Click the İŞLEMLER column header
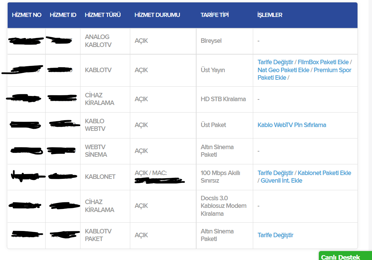The width and height of the screenshot is (372, 260). 270,15
